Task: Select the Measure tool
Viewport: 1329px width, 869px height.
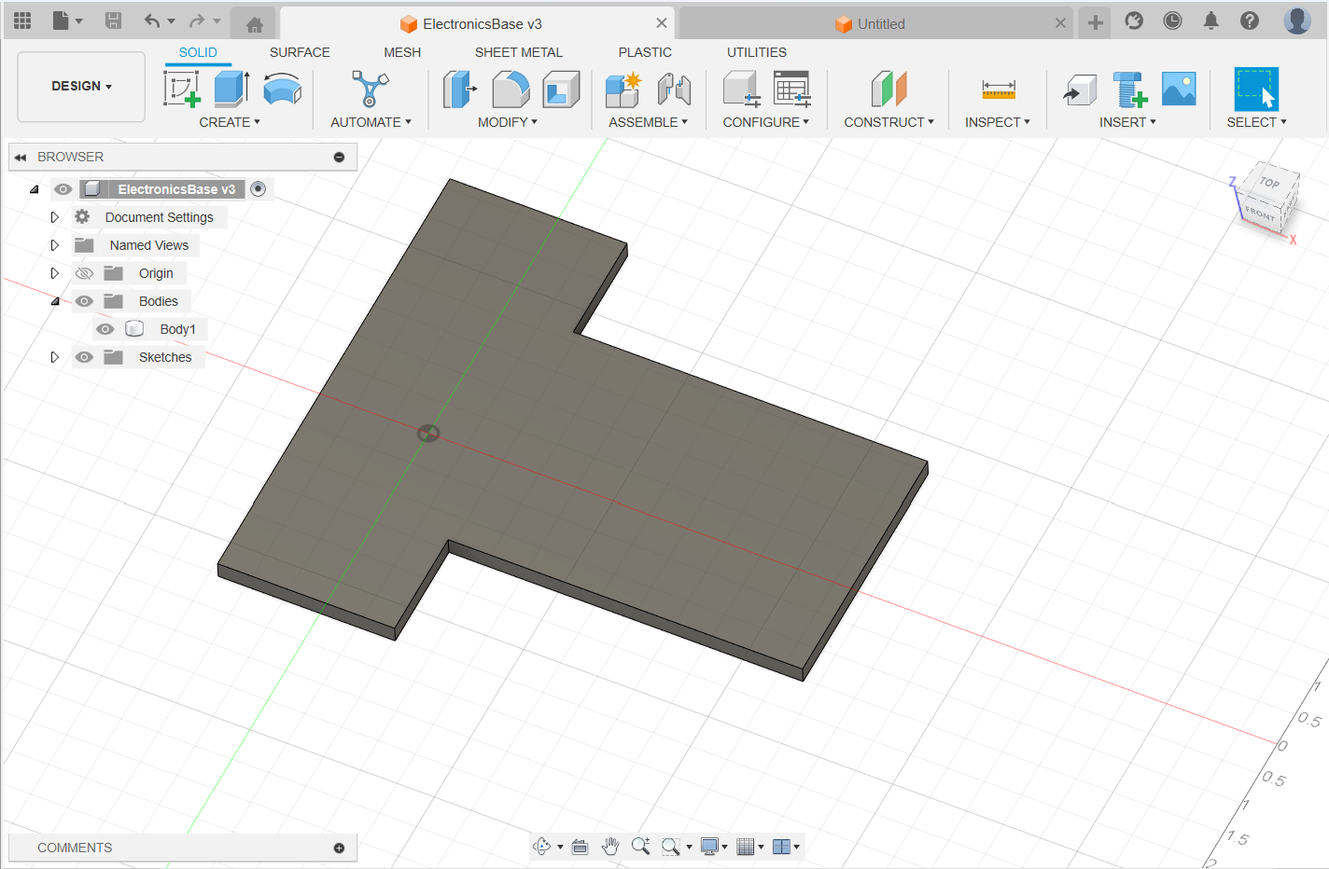Action: tap(999, 90)
